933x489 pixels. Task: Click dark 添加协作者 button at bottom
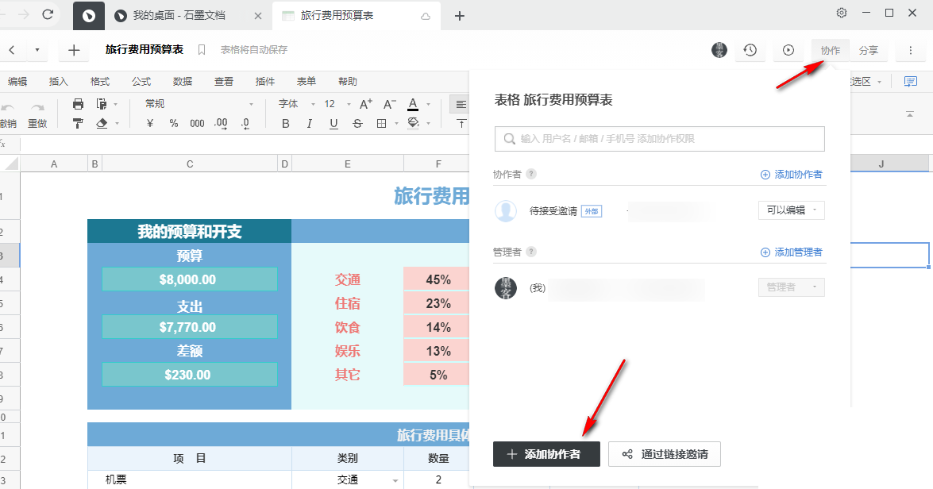546,454
